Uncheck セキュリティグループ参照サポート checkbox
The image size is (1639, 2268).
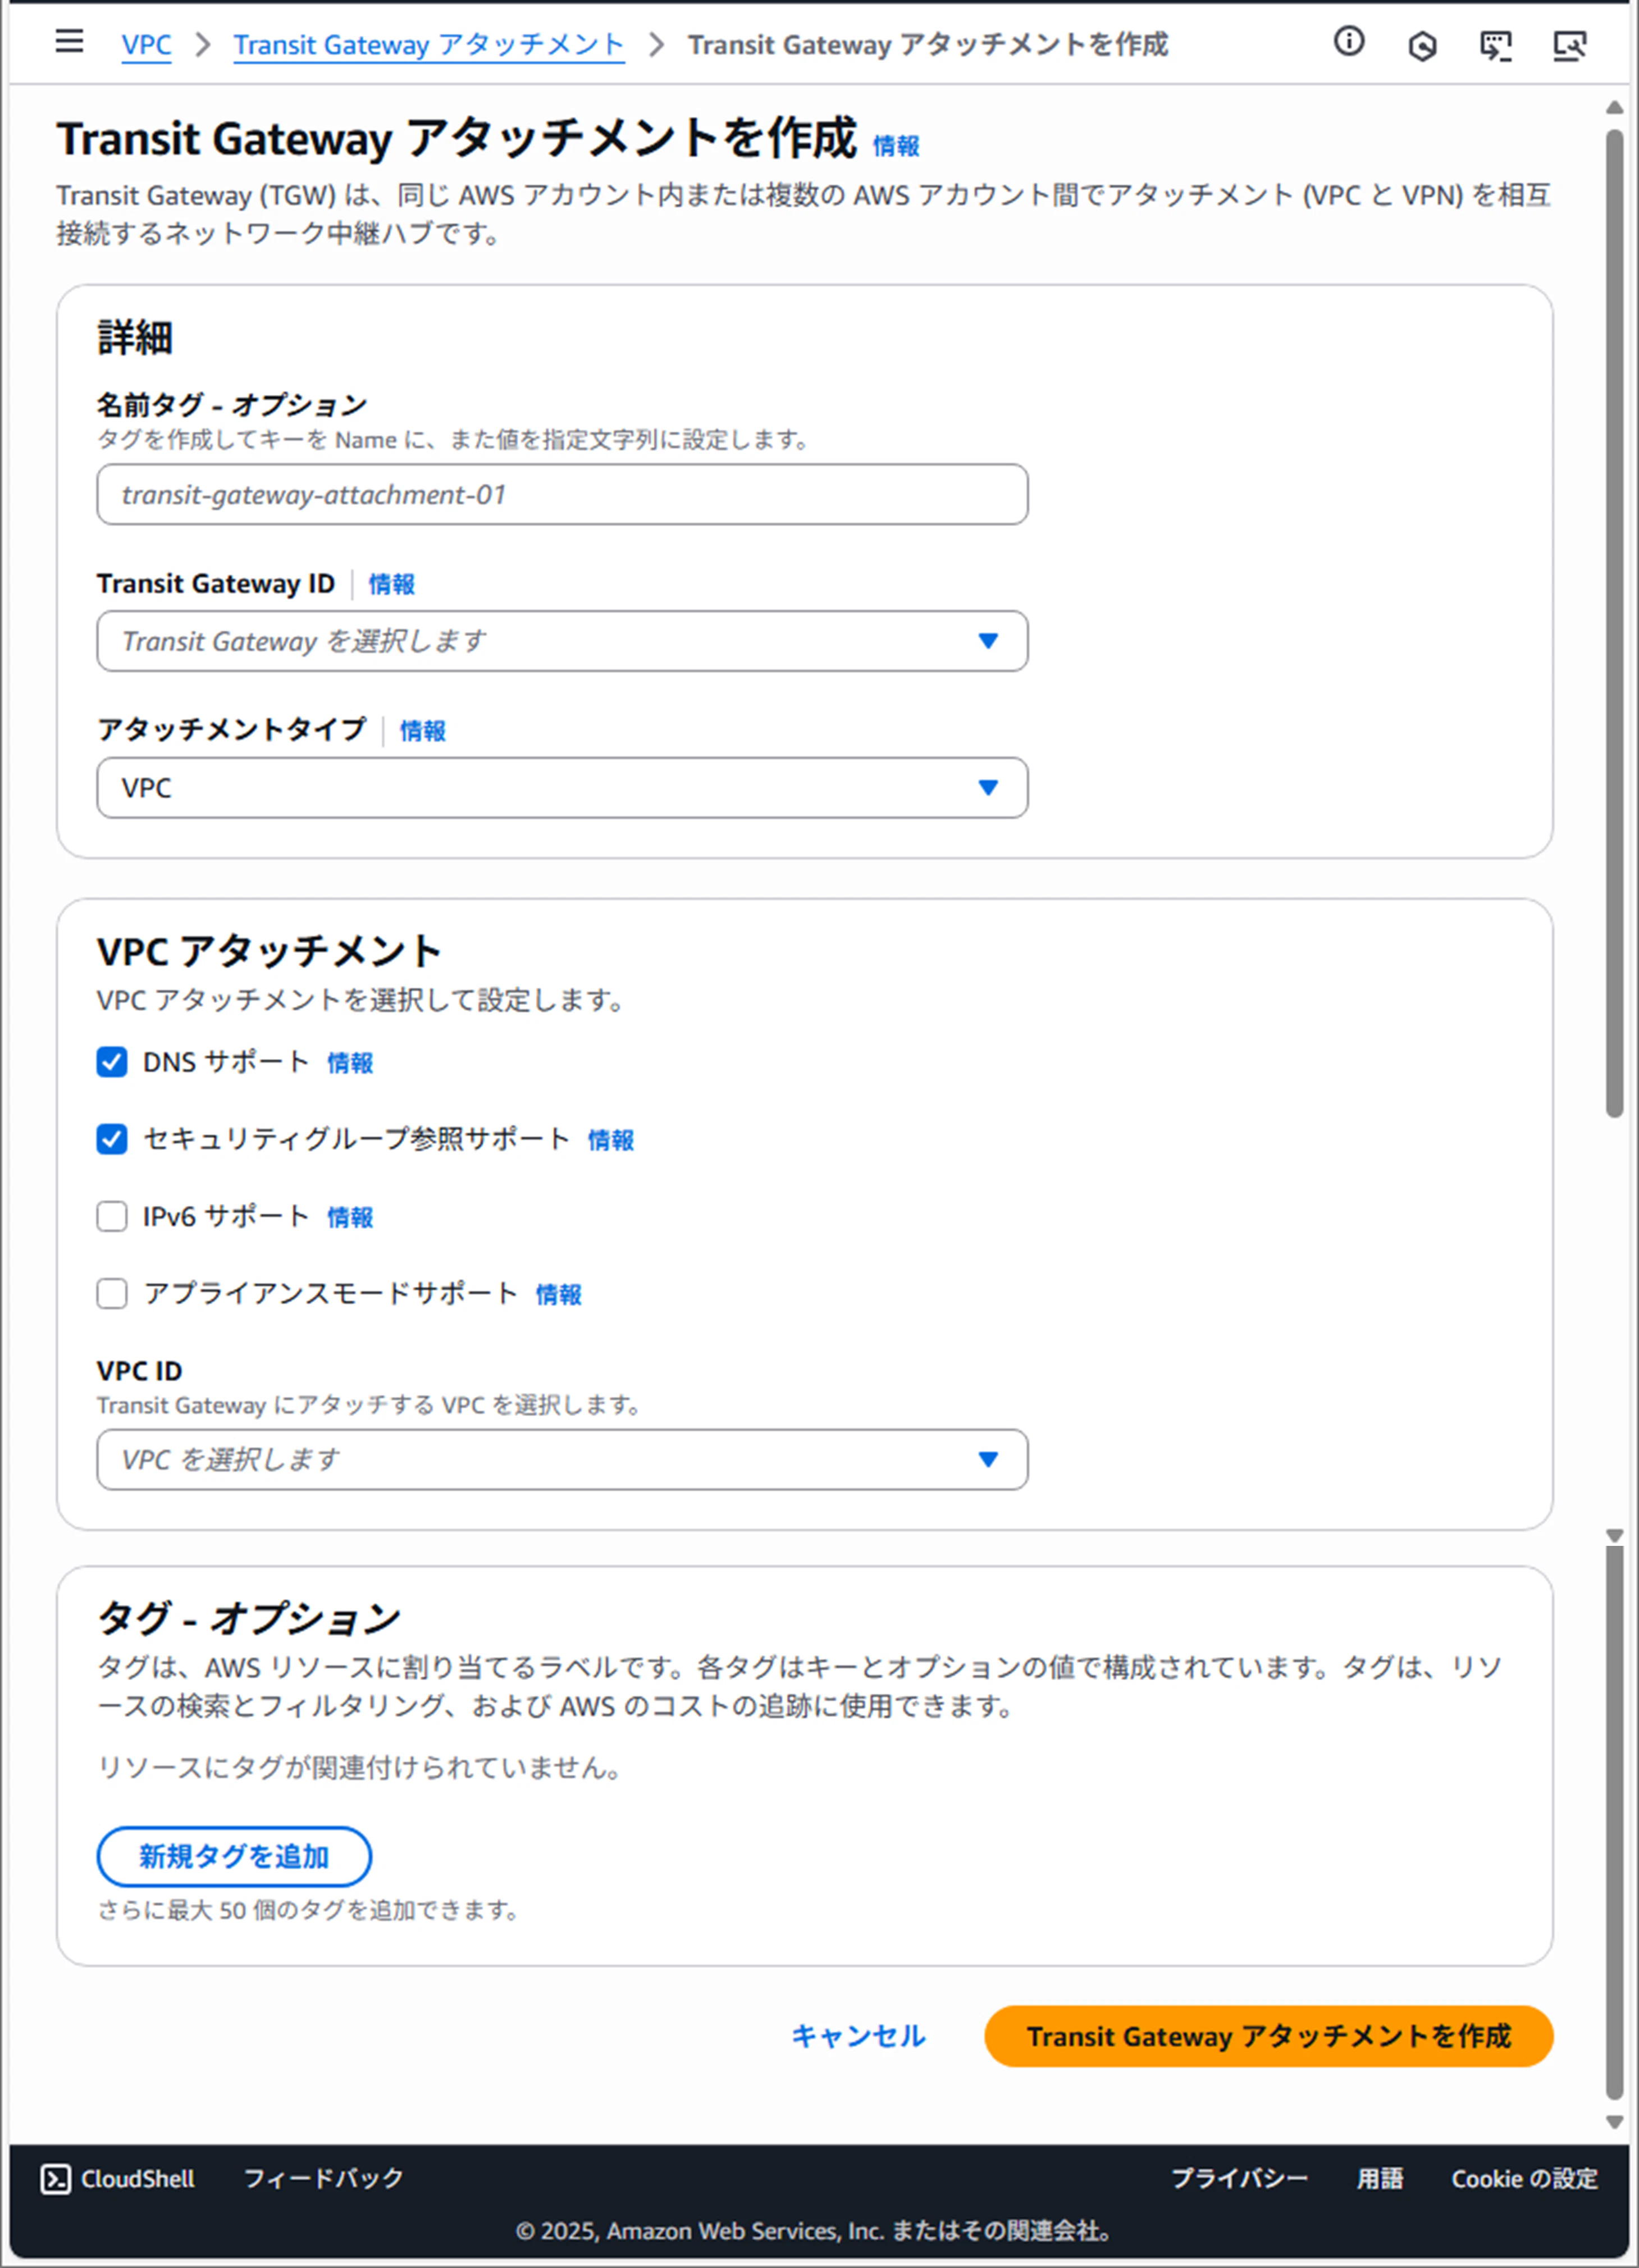(x=112, y=1139)
